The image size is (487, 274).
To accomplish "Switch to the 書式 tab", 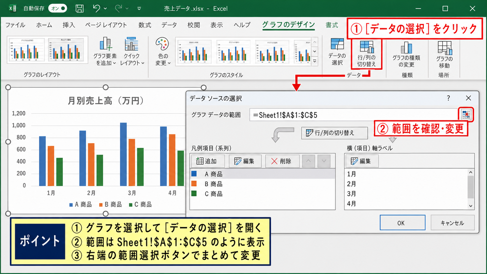I will click(x=332, y=25).
